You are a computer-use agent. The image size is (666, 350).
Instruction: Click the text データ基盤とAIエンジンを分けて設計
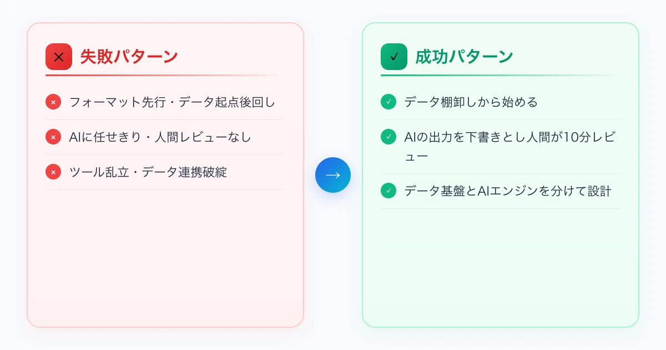point(508,191)
